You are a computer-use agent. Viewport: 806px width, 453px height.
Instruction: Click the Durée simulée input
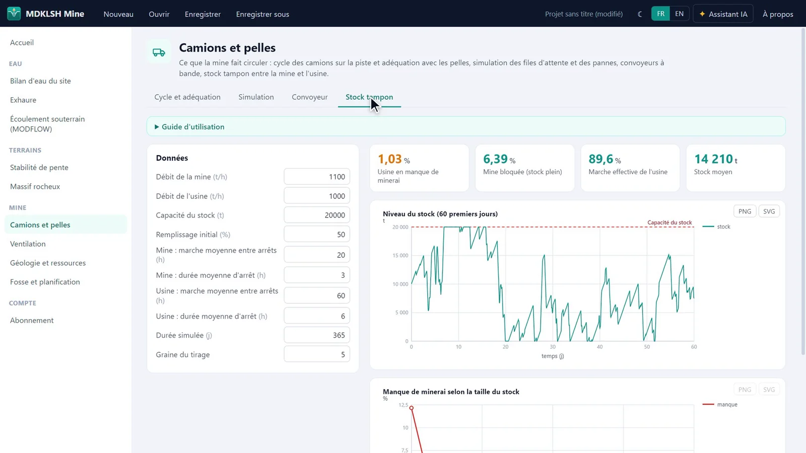click(317, 335)
